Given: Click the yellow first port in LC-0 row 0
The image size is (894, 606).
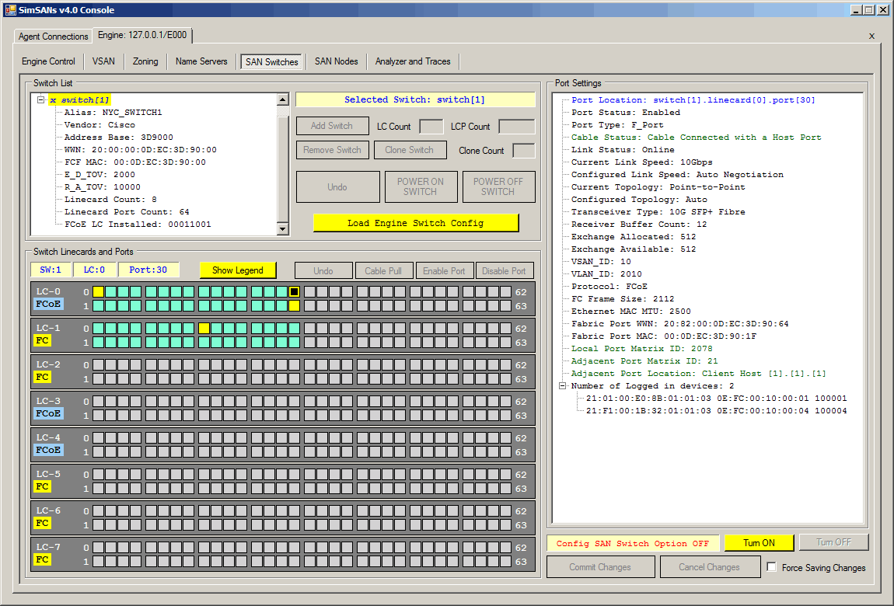Looking at the screenshot, I should click(99, 292).
